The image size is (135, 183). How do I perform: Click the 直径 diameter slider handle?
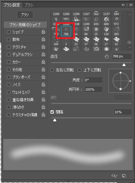(x=124, y=65)
